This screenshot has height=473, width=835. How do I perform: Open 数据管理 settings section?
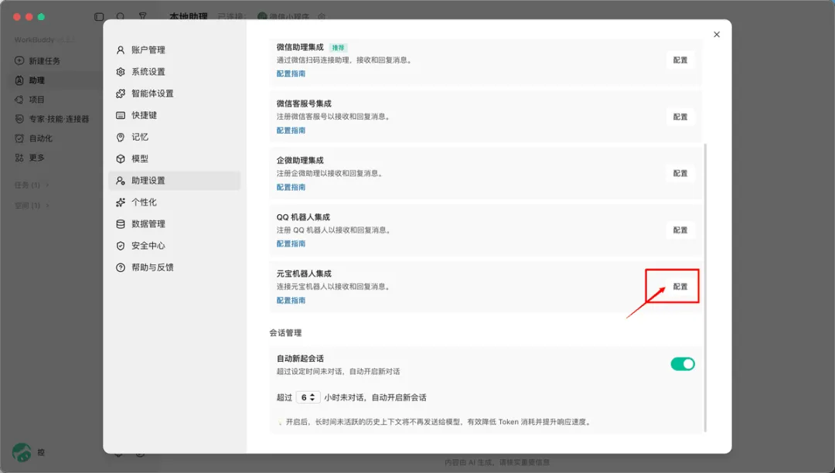click(x=174, y=224)
